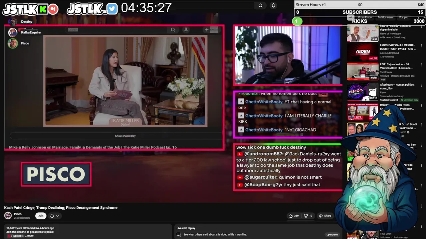Select the From Pisco filter chip

365,17
